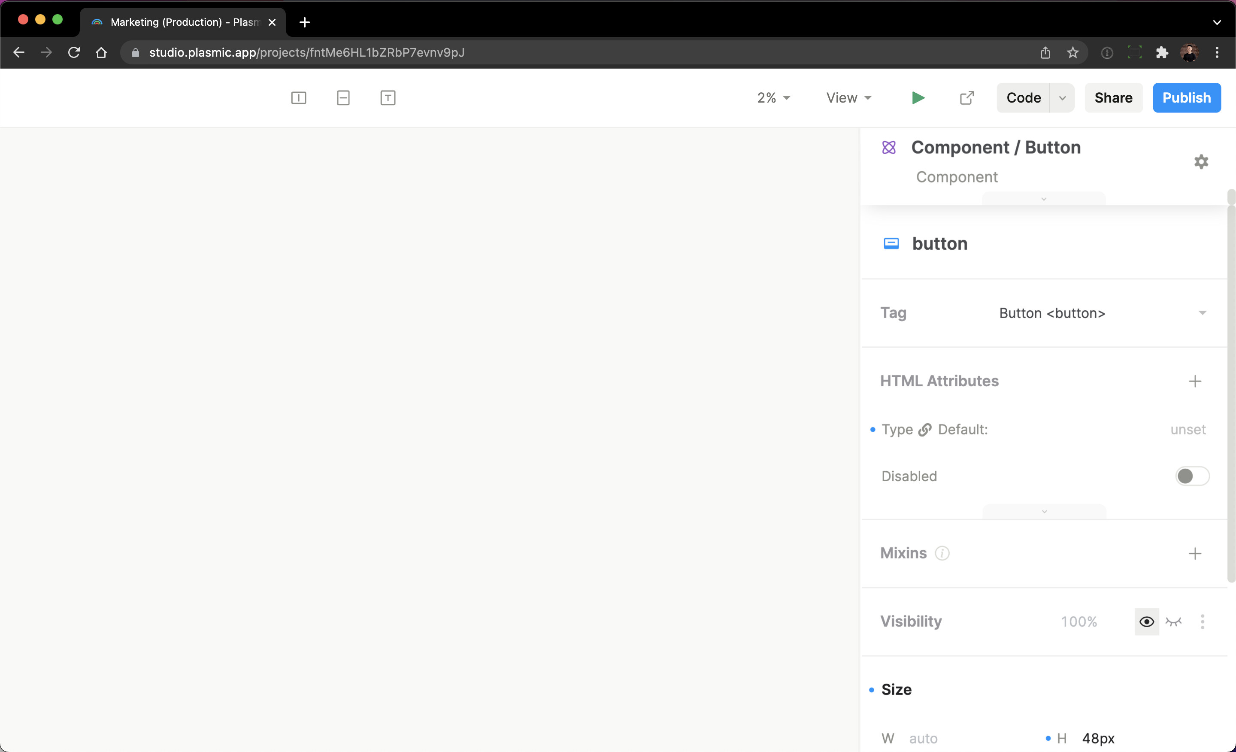
Task: Open preview in a new window icon
Action: 966,98
